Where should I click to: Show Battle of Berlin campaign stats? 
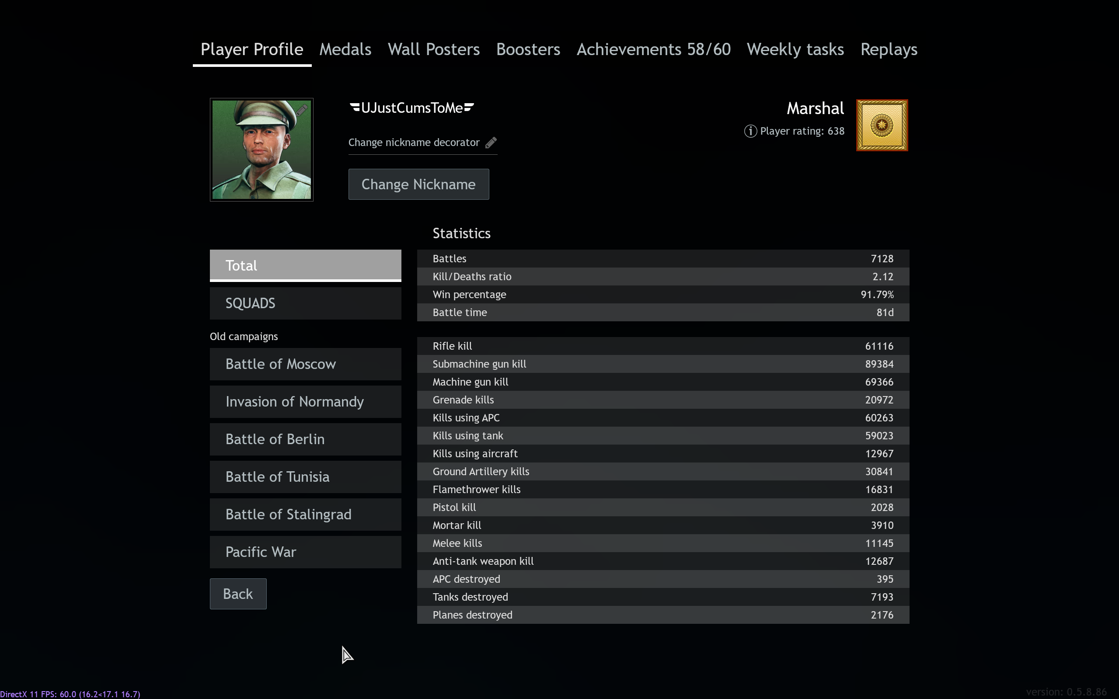coord(305,439)
